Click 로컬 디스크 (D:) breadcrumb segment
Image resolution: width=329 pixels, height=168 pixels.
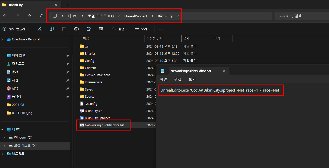(x=101, y=16)
